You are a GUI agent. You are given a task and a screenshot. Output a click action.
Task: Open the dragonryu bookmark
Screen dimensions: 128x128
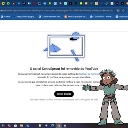pyautogui.click(x=122, y=17)
